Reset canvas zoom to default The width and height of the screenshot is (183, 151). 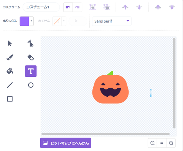point(162,143)
